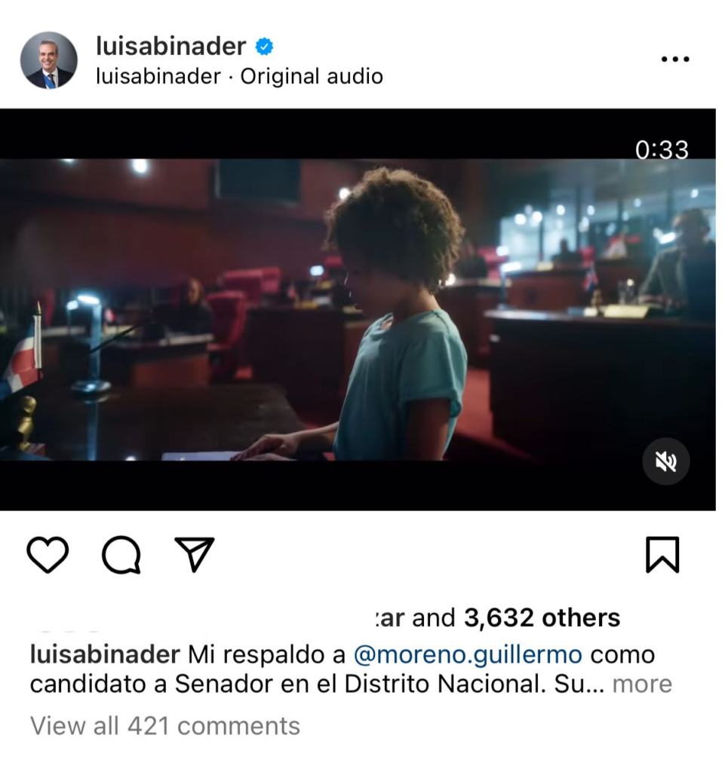Open the three-dot post options menu

pyautogui.click(x=675, y=59)
